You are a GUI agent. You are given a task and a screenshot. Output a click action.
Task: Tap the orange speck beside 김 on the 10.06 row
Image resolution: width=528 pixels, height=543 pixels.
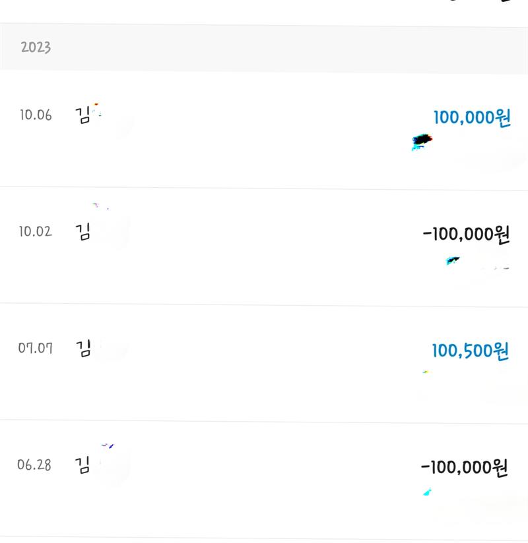click(96, 104)
